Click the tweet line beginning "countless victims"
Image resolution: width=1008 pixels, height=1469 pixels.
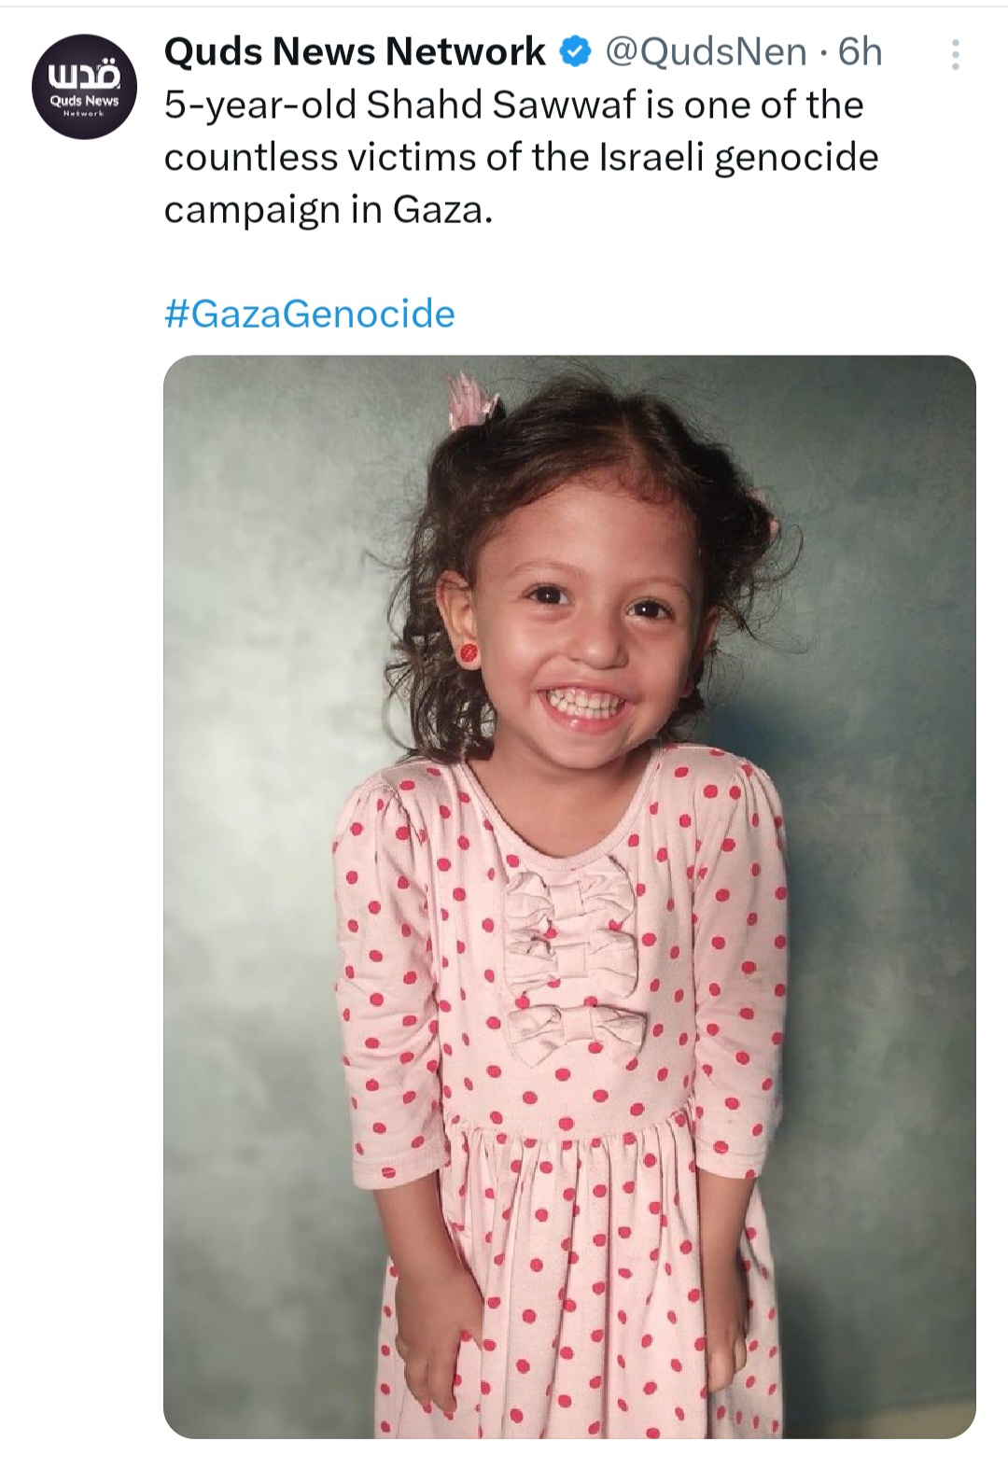pos(521,158)
